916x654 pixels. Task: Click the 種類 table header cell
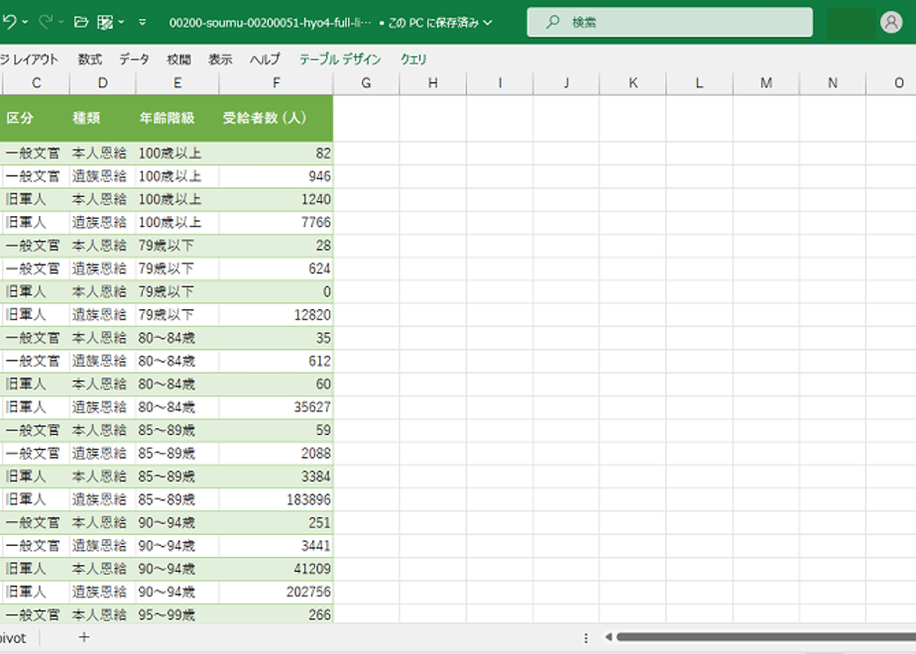tap(103, 118)
